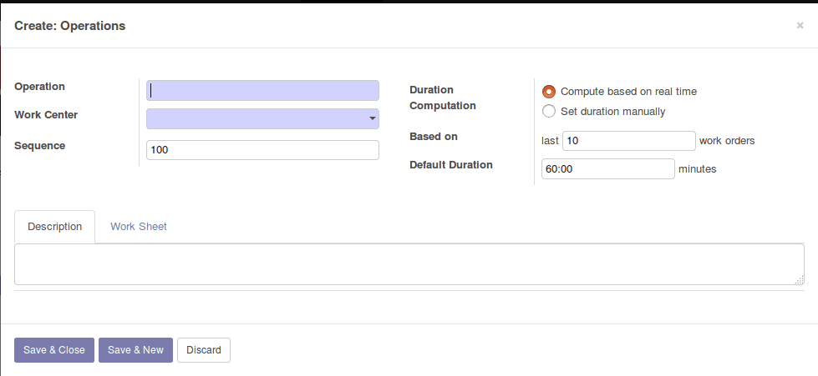The height and width of the screenshot is (376, 818).
Task: Click the Default Duration label
Action: [x=451, y=165]
